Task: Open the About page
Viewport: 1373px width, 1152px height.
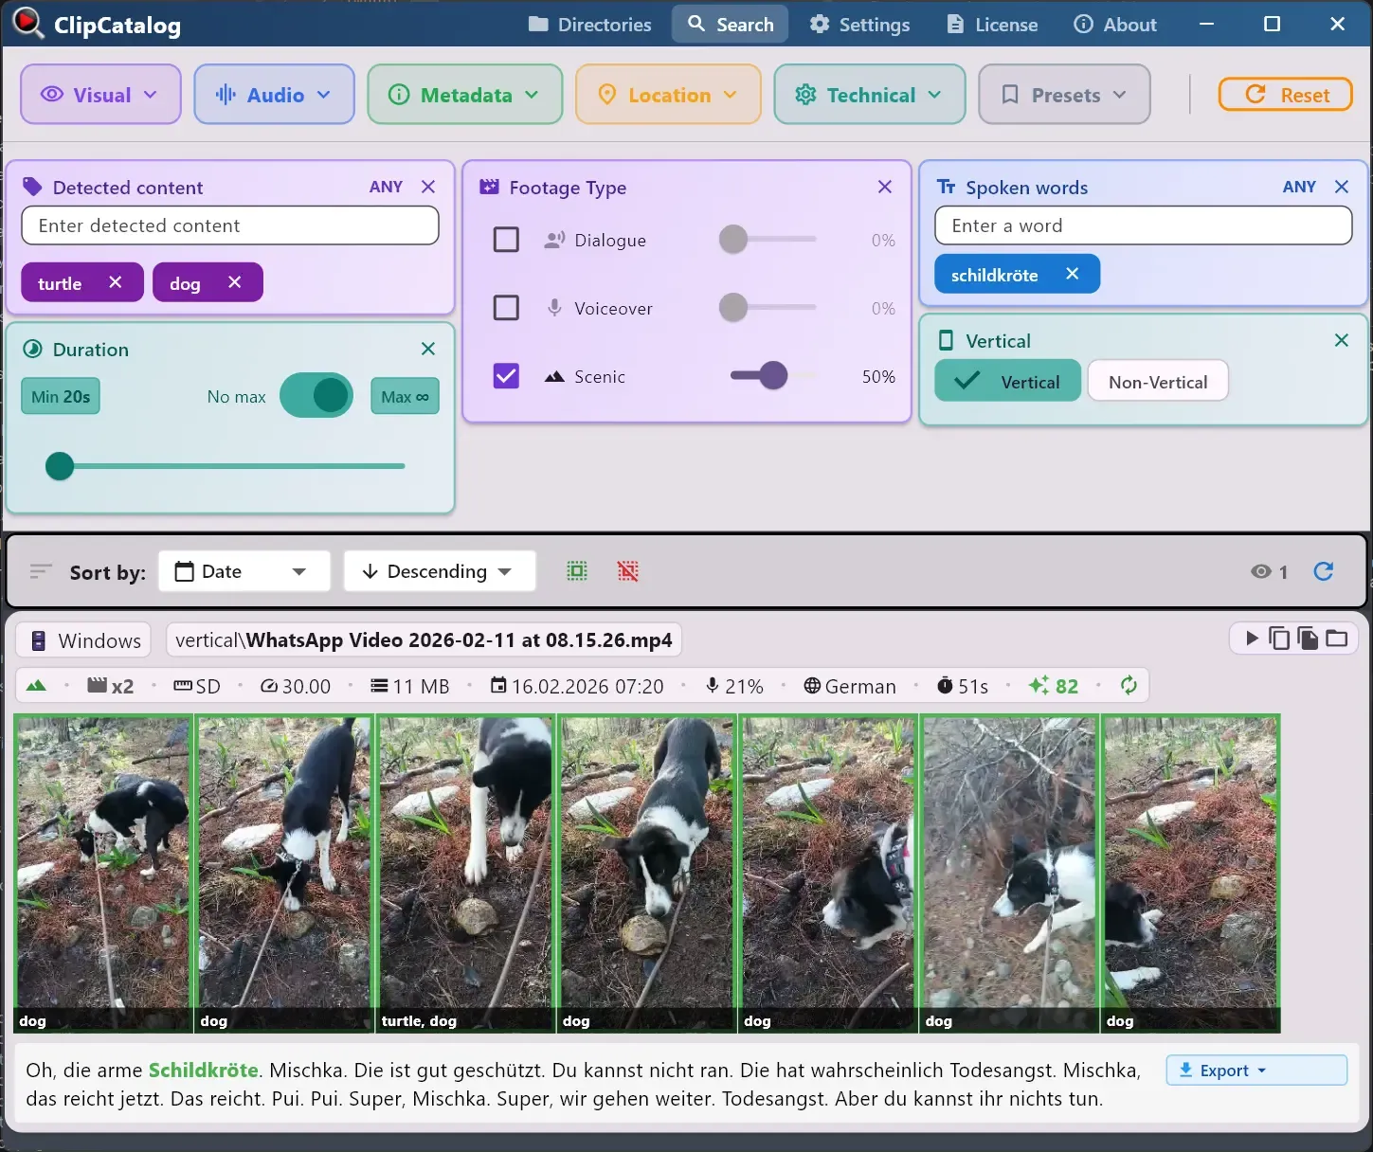Action: click(x=1114, y=24)
